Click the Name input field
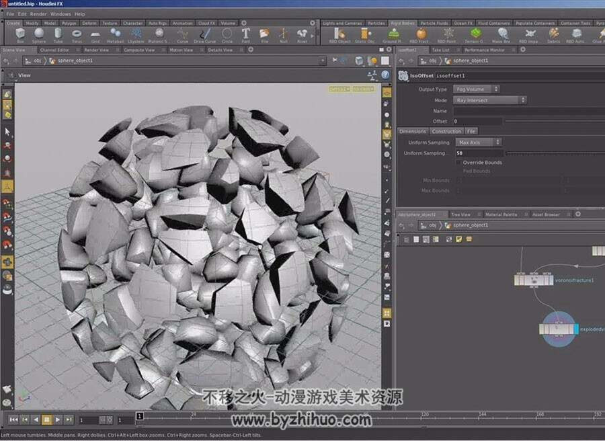This screenshot has height=441, width=605. (529, 111)
